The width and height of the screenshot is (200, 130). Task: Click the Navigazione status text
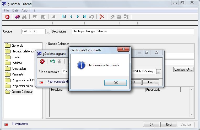coord(20,124)
